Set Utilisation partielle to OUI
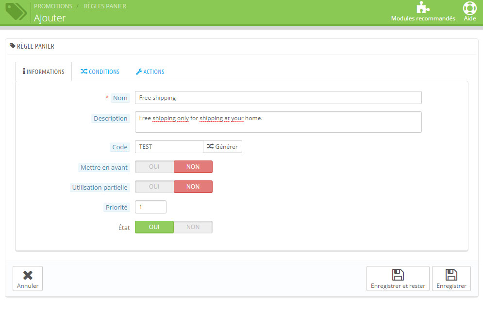Screen dimensions: 483x319 154,187
